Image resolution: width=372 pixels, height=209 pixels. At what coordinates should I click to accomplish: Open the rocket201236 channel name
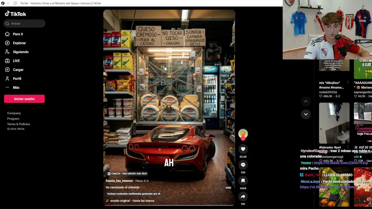(x=328, y=92)
